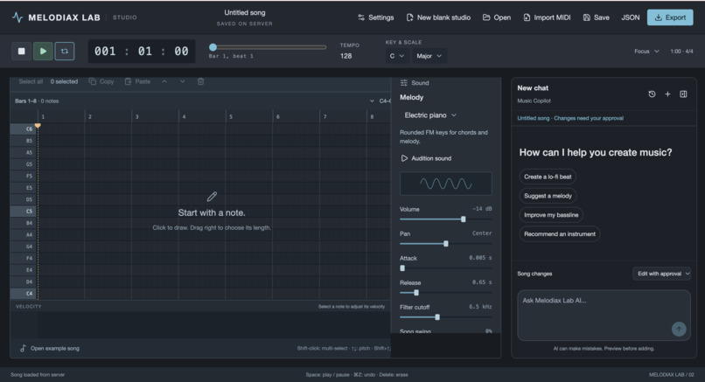Click the move-up arrow in note toolbar
This screenshot has height=382, width=705.
point(164,81)
